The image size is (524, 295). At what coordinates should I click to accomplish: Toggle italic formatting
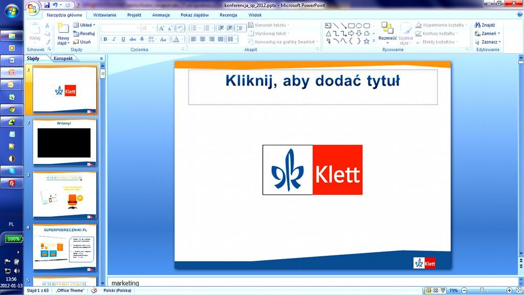[x=114, y=39]
